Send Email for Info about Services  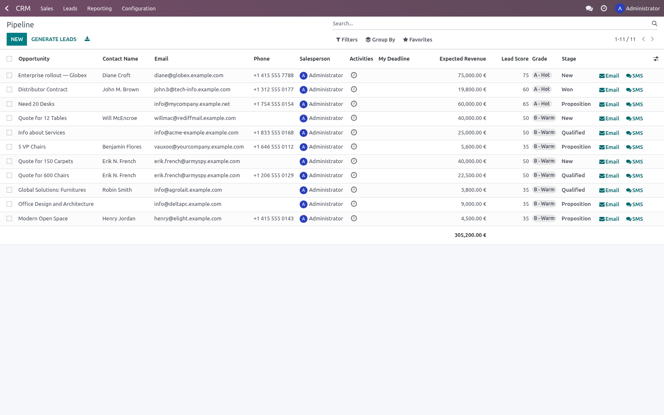point(609,133)
